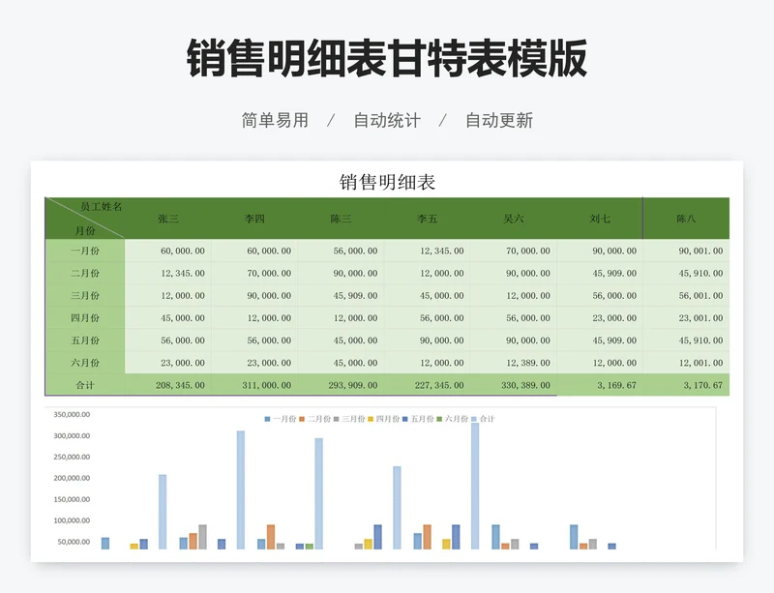Select the 陈三 column header

tap(341, 219)
